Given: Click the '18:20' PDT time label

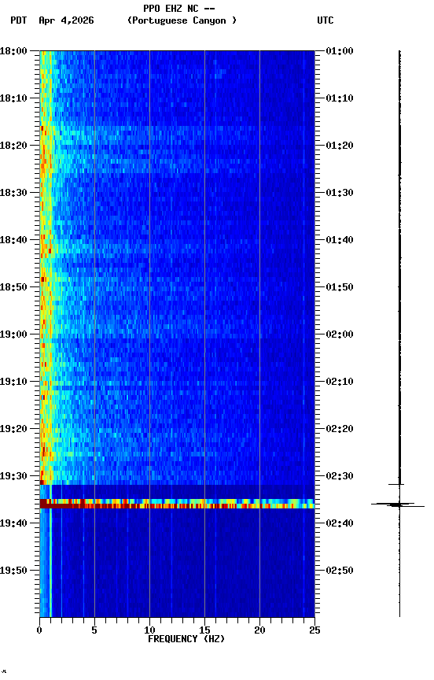Looking at the screenshot, I should (x=13, y=146).
